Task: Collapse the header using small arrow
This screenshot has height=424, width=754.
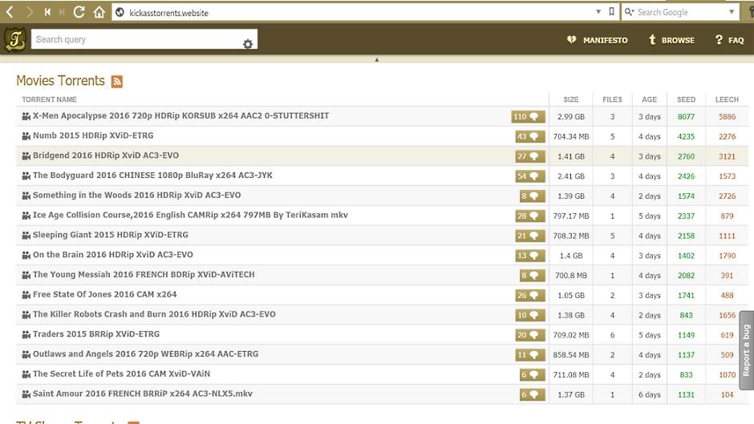Action: tap(377, 60)
